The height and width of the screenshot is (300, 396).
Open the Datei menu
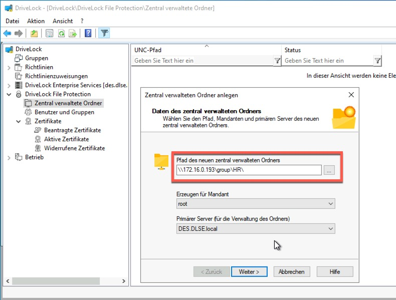click(13, 21)
